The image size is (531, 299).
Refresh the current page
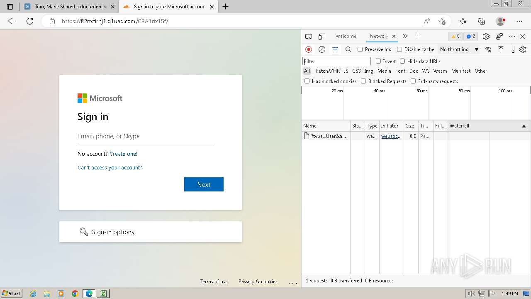tap(30, 21)
